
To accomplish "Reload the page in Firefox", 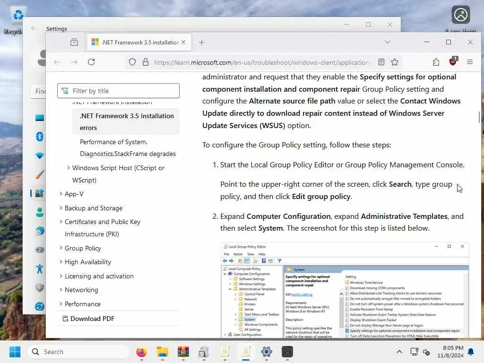I will [x=91, y=62].
